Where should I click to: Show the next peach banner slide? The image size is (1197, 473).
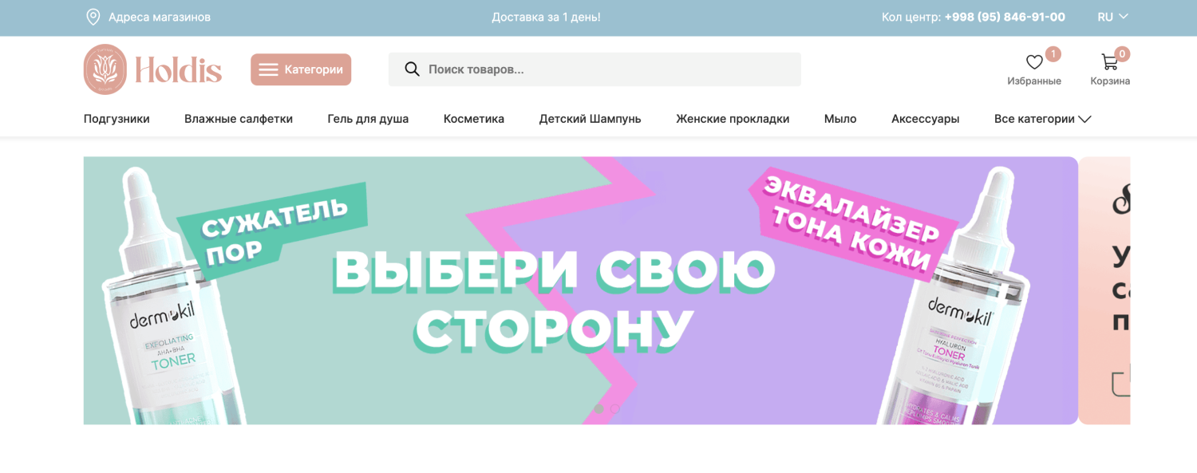(1104, 290)
